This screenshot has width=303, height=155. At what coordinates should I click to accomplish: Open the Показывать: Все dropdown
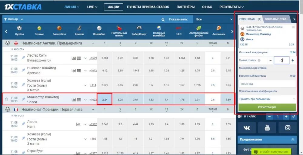[214, 19]
